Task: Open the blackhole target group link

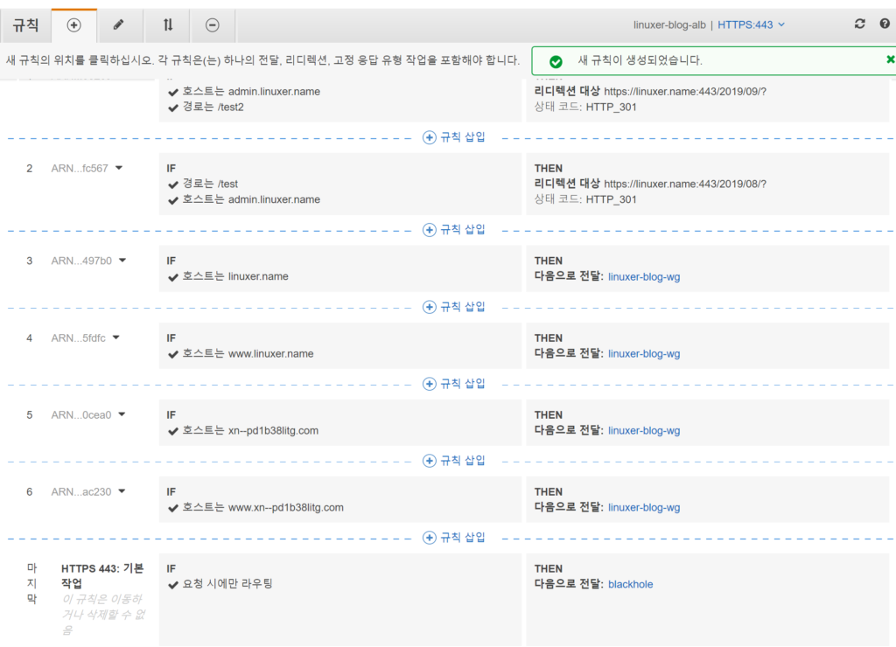Action: tap(630, 585)
